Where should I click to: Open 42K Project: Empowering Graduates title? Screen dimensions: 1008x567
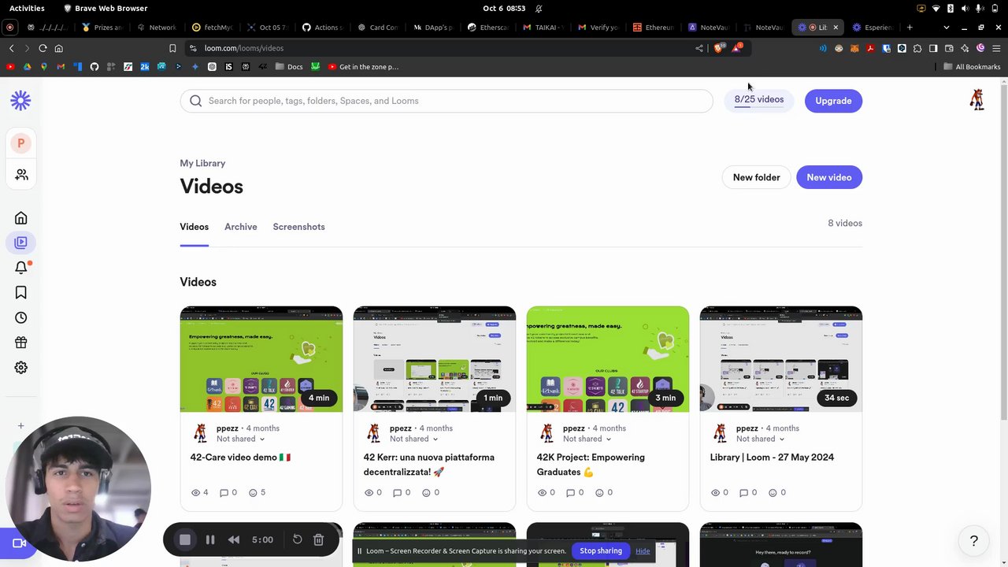point(591,465)
